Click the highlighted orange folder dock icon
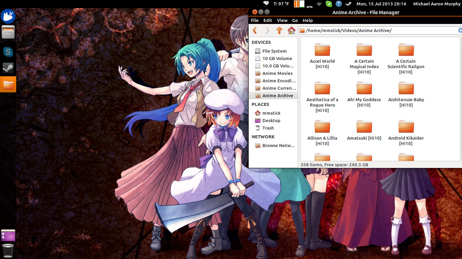Viewport: 462px width, 259px height. point(8,84)
